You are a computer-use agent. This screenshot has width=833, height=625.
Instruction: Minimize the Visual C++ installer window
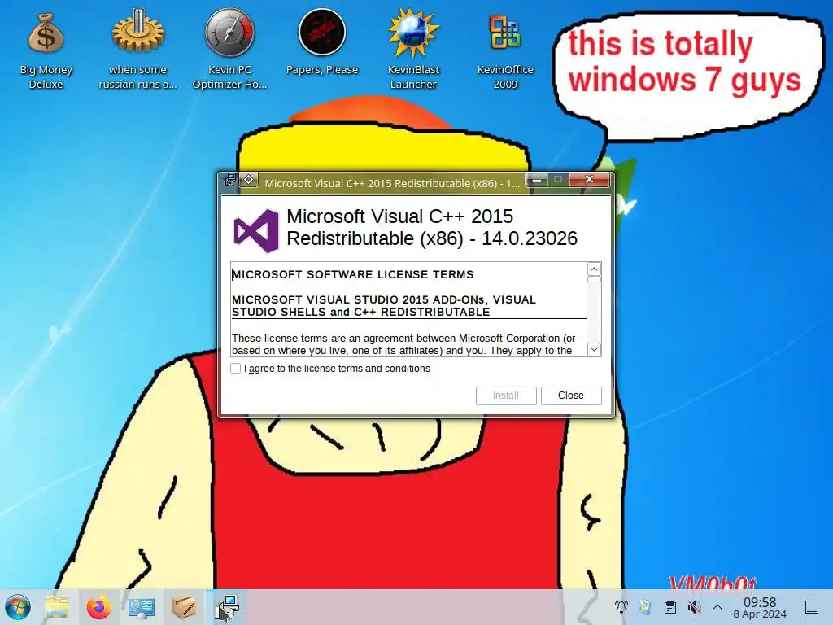click(x=537, y=180)
